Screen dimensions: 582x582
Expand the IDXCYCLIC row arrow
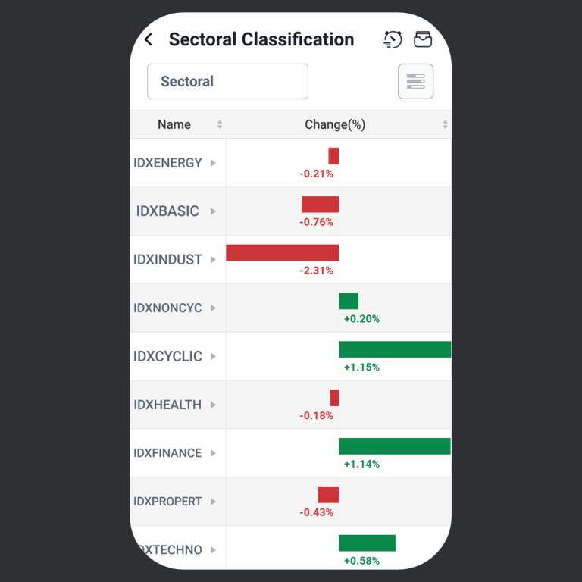(x=213, y=357)
